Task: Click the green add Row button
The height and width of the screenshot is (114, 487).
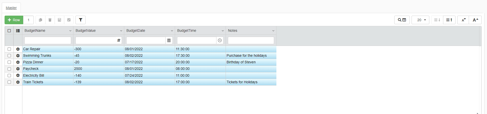Action: 14,20
